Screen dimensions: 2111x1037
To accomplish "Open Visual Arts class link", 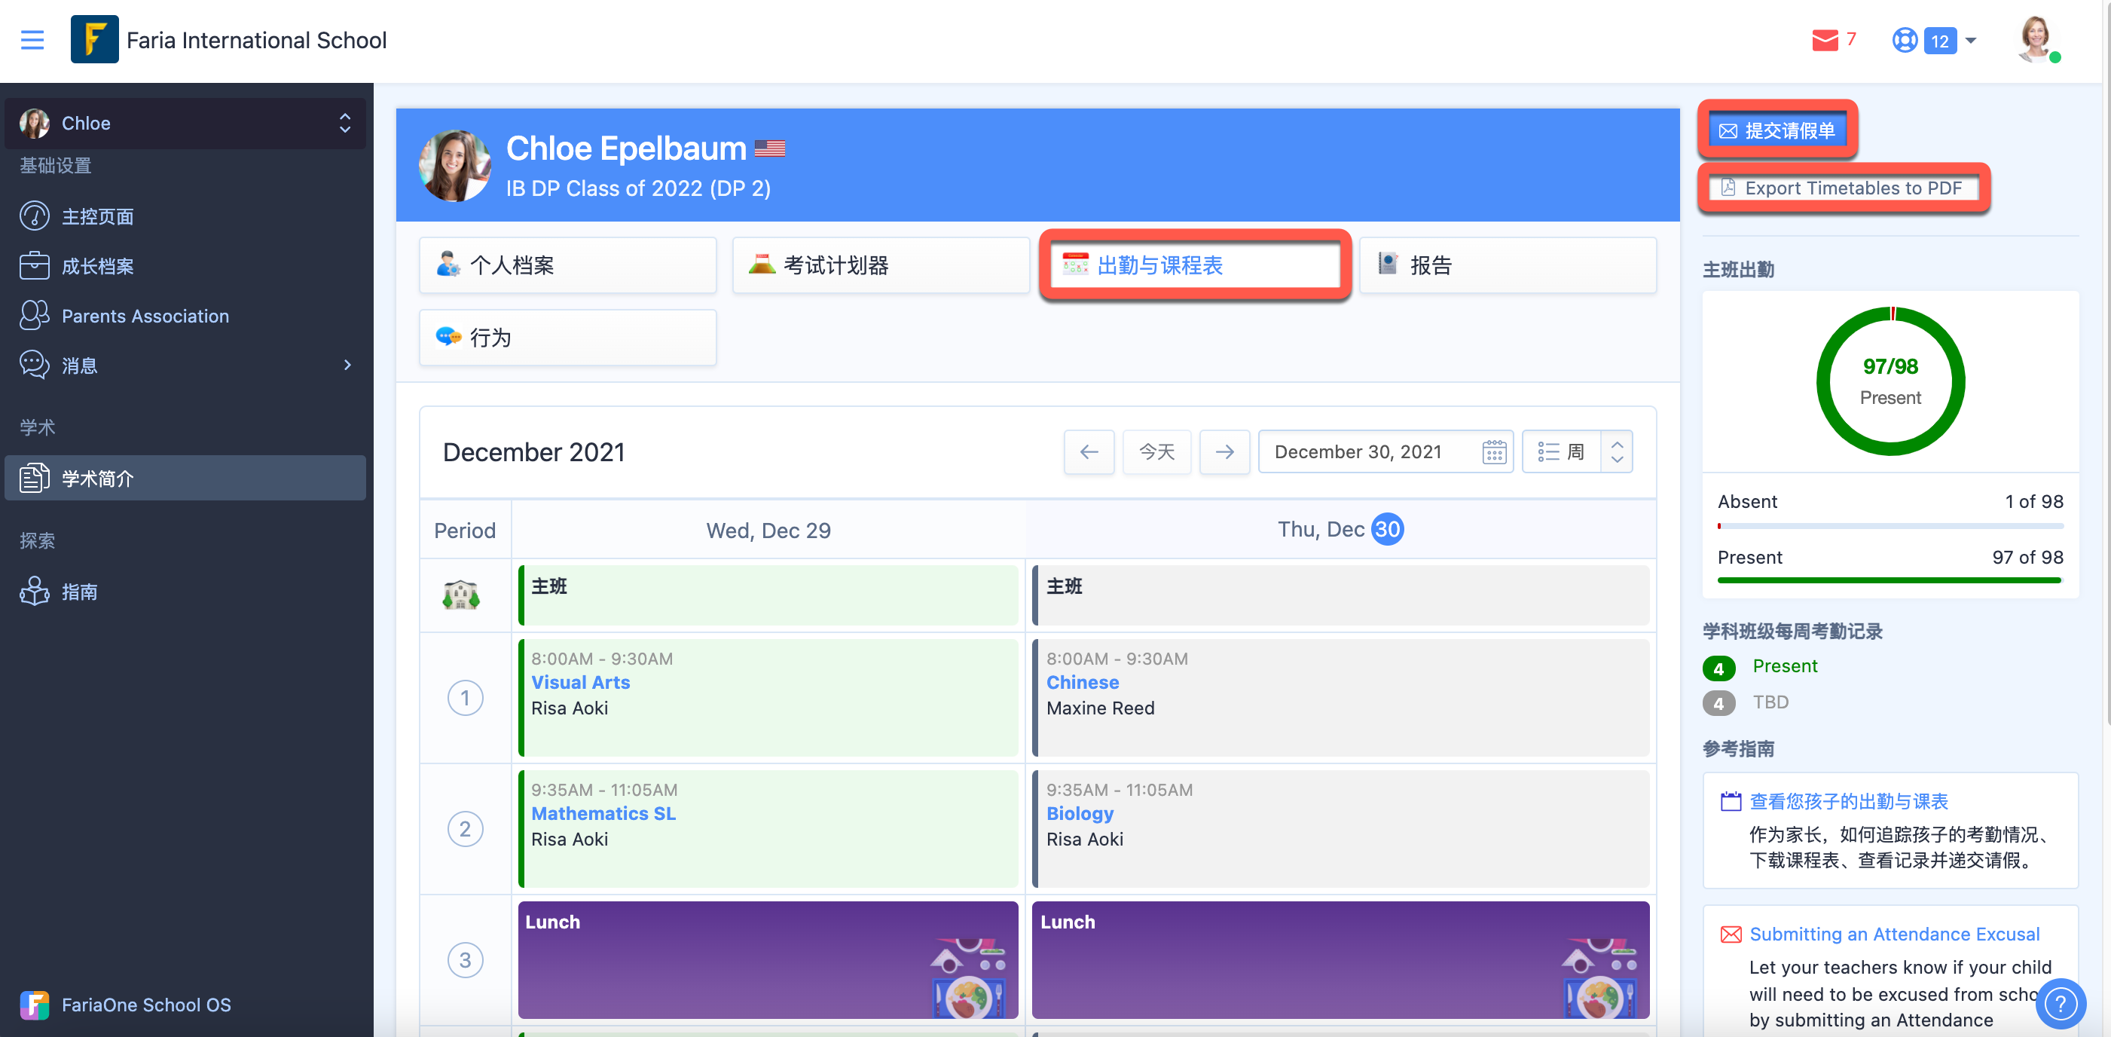I will click(580, 682).
